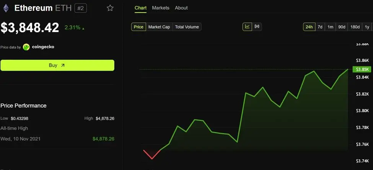
Task: Click the Price Performance heading
Action: pyautogui.click(x=24, y=106)
